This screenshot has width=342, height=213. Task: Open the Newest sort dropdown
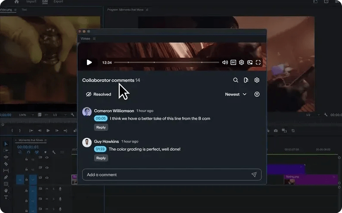tap(236, 94)
